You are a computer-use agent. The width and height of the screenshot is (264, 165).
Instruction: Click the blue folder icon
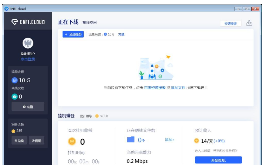click(x=131, y=140)
